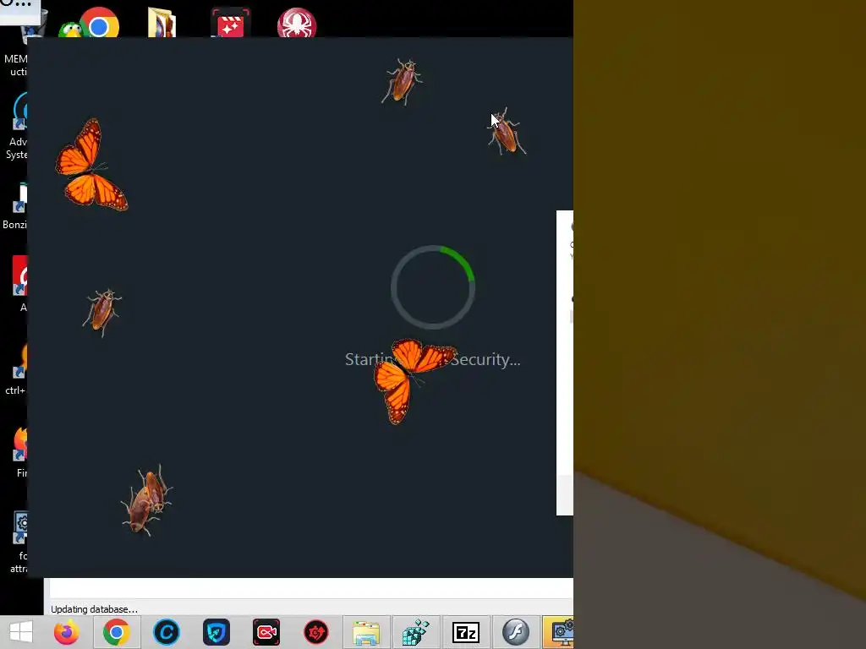Screen dimensions: 866x649
Task: Select the Chrome desktop shortcut icon
Action: [100, 23]
